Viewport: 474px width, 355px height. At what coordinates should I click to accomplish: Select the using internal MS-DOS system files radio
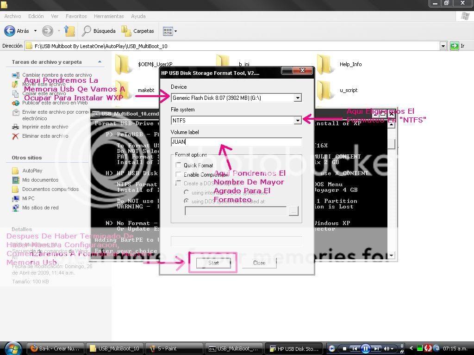(x=186, y=192)
